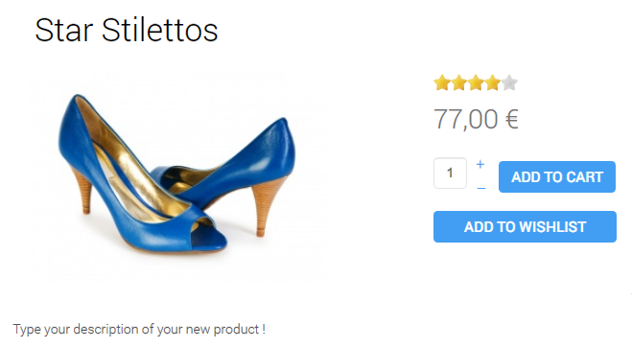Click the Add to Wishlist button
The height and width of the screenshot is (348, 632).
pyautogui.click(x=525, y=227)
